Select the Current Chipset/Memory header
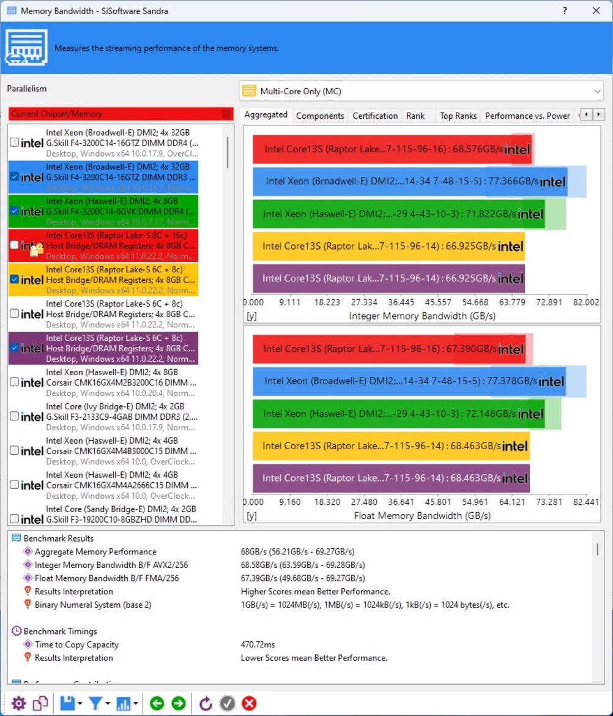The image size is (613, 716). tap(121, 114)
